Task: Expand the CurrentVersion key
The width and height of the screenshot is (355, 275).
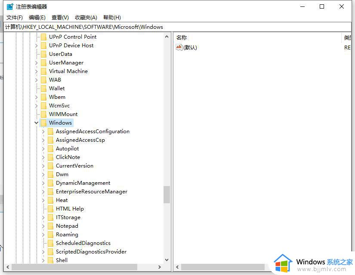Action: click(x=43, y=166)
